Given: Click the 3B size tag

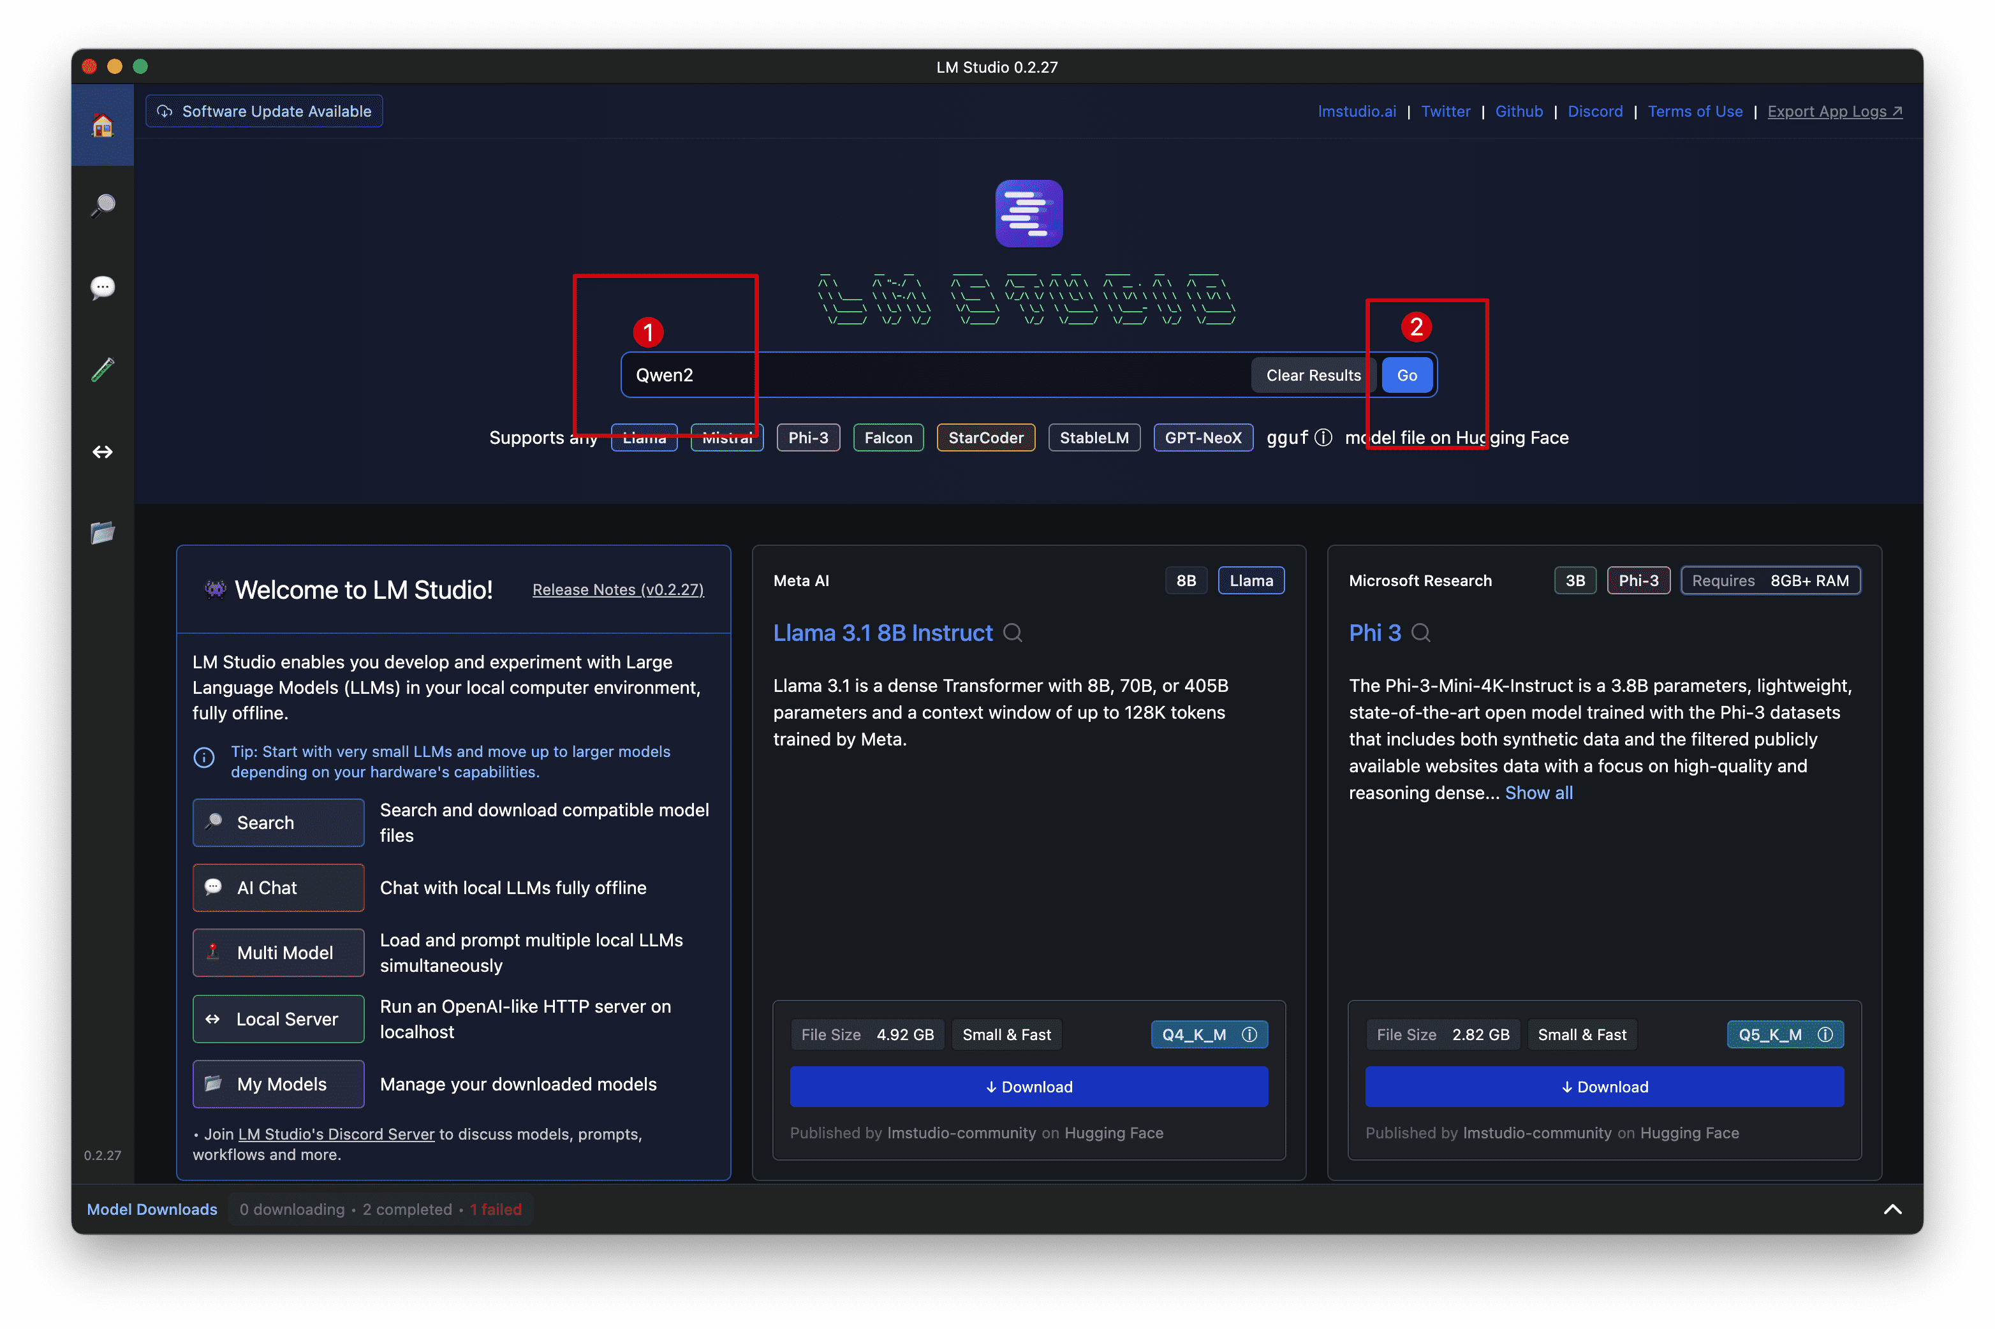Looking at the screenshot, I should pyautogui.click(x=1574, y=580).
